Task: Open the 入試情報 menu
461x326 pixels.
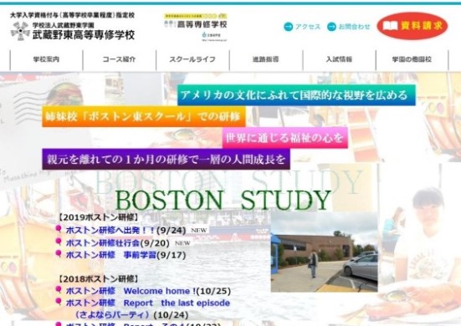Action: (339, 59)
